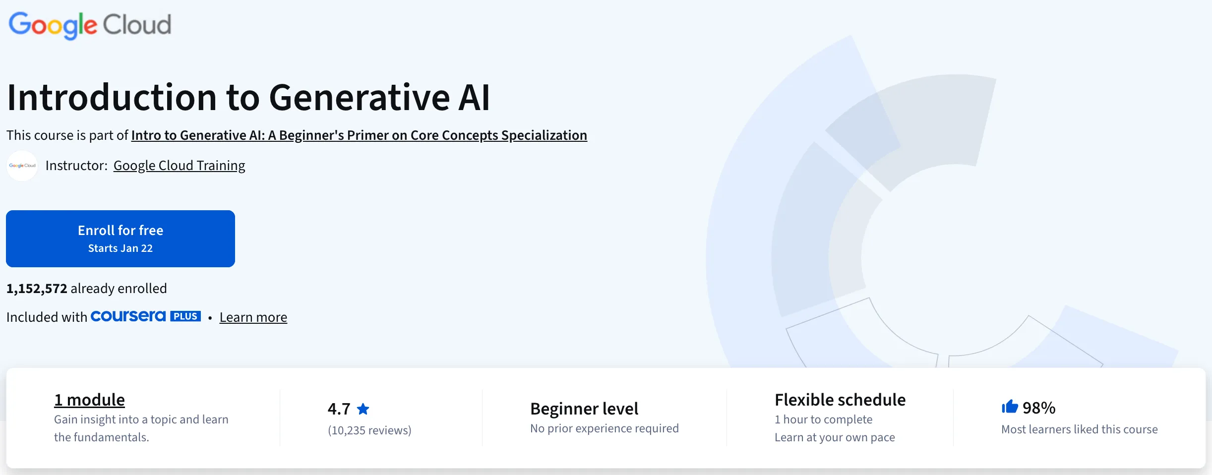The width and height of the screenshot is (1212, 475).
Task: Click the 1,152,572 already enrolled text
Action: click(x=86, y=288)
